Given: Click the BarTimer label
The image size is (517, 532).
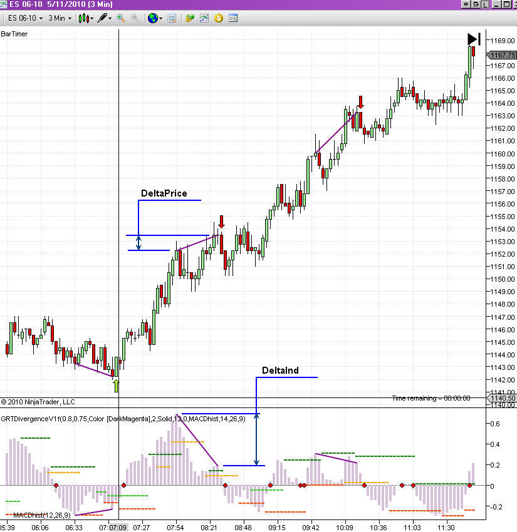Looking at the screenshot, I should pyautogui.click(x=14, y=34).
